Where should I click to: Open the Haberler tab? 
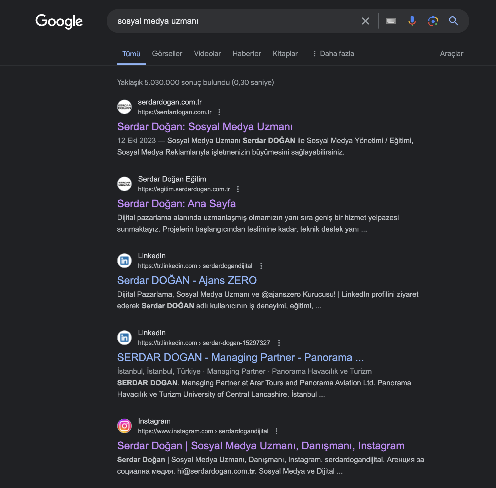pyautogui.click(x=247, y=54)
